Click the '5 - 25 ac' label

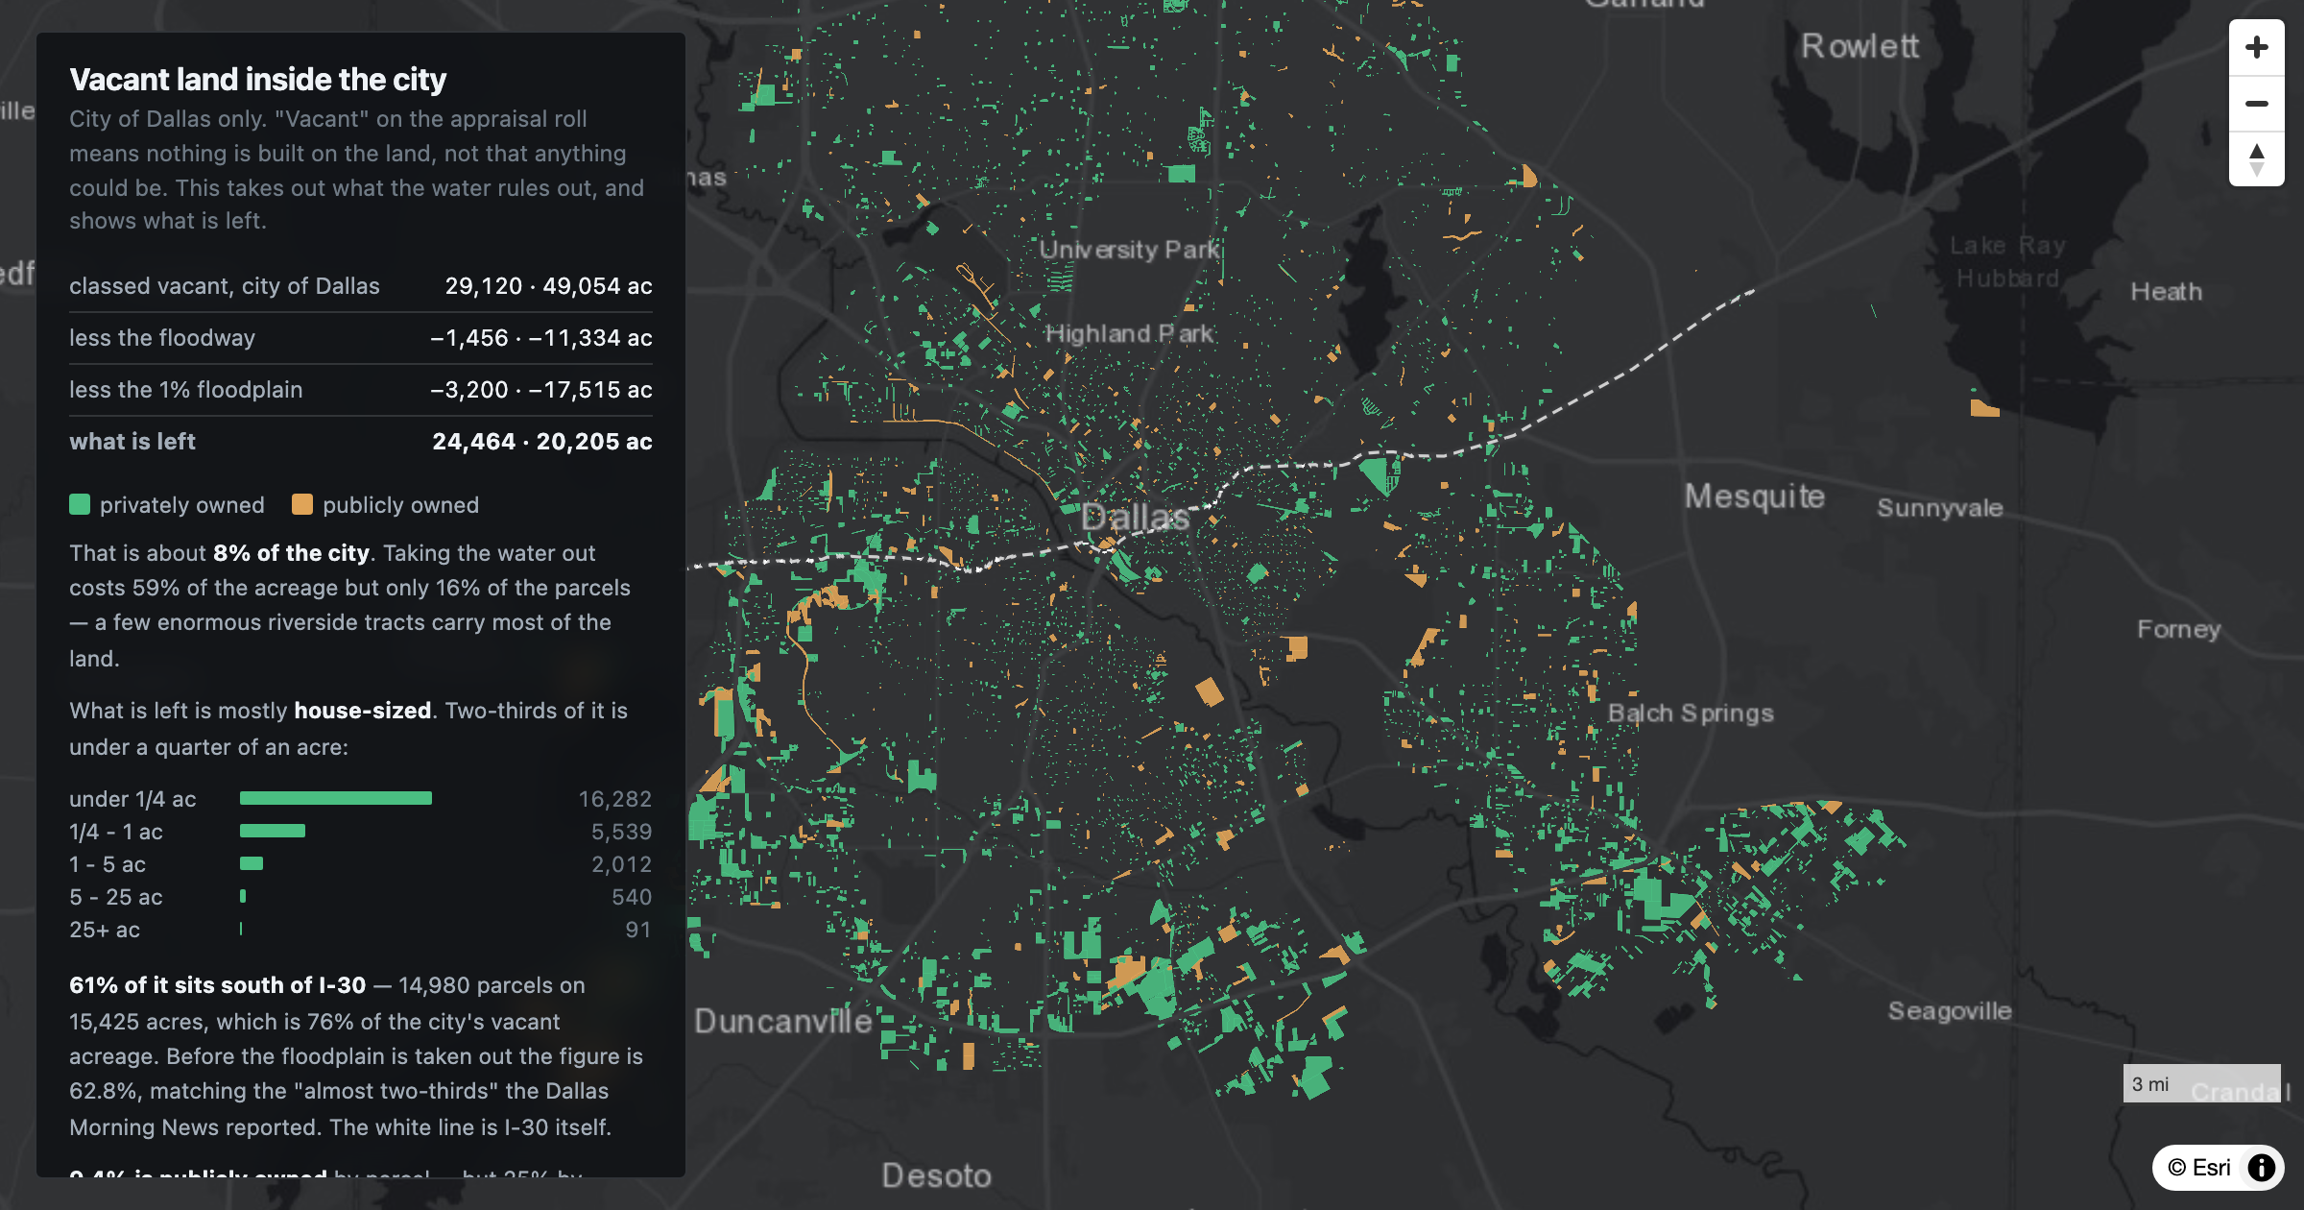pyautogui.click(x=116, y=897)
